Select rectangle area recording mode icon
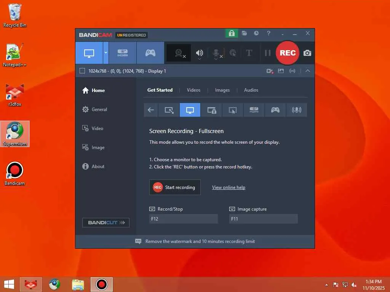Viewport: 390px width, 292px height. [169, 110]
